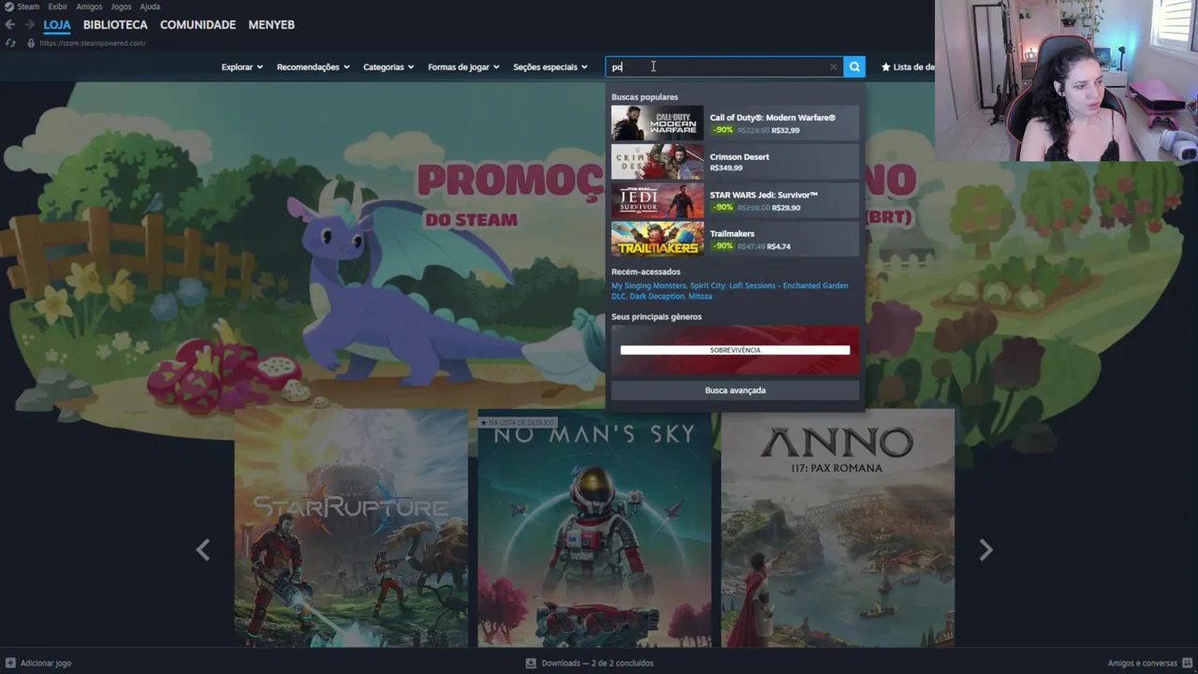Screen dimensions: 1198x674
Task: Click the Buscas populares heading
Action: coord(645,97)
